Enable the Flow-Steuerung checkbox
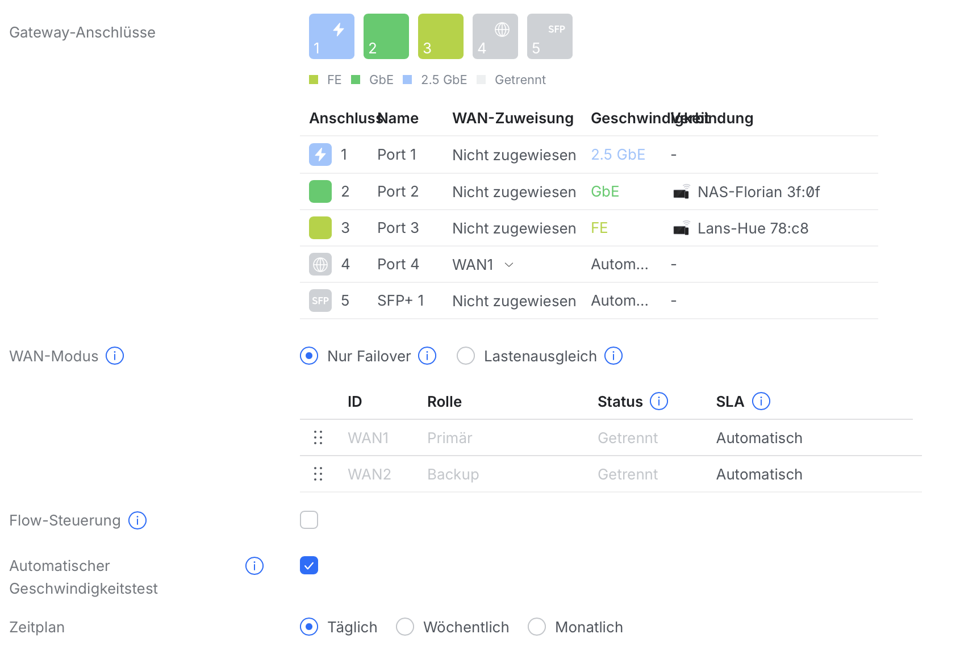The image size is (960, 659). click(309, 520)
